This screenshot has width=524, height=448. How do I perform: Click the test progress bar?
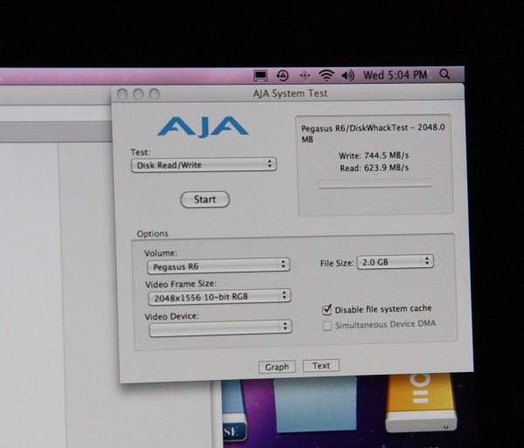coord(375,183)
